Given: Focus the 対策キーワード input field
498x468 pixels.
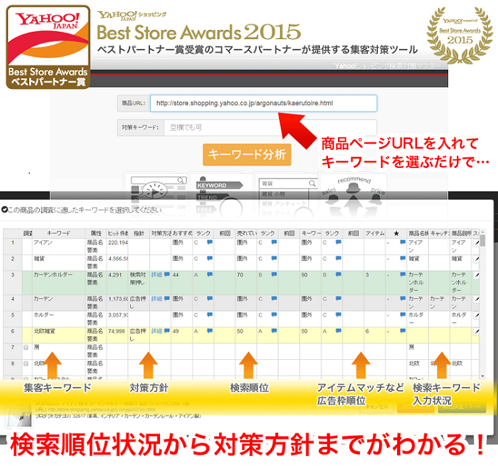Looking at the screenshot, I should [x=270, y=127].
